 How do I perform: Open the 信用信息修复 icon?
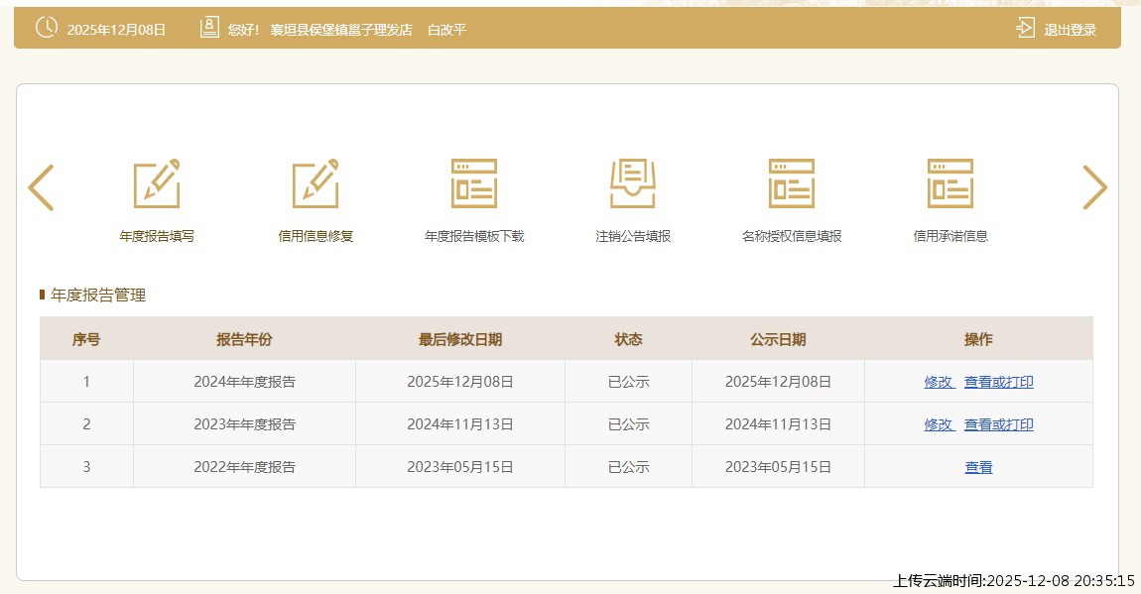(x=316, y=184)
